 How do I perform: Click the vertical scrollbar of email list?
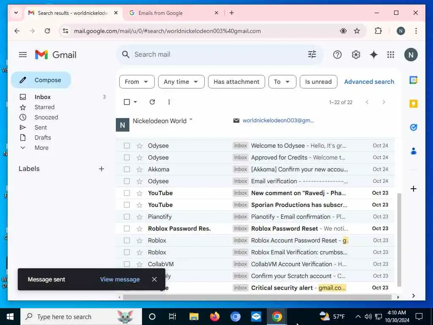tap(399, 240)
